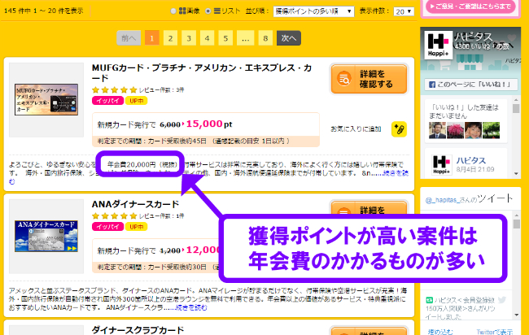This screenshot has width=529, height=335.
Task: Click このページに「いいね！」 Facebook button
Action: (x=471, y=85)
